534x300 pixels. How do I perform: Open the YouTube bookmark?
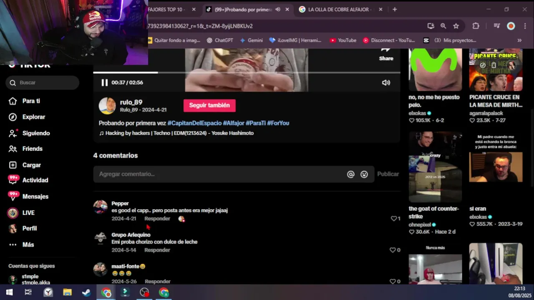click(343, 40)
